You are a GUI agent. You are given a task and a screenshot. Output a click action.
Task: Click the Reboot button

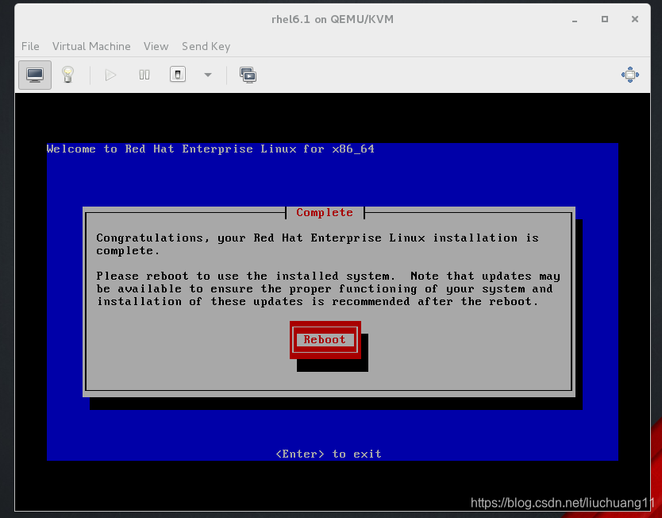click(325, 340)
